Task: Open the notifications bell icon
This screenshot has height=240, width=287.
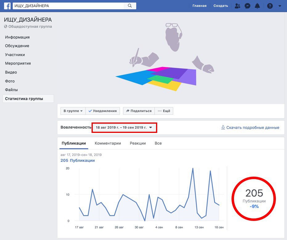Action: coord(257,6)
